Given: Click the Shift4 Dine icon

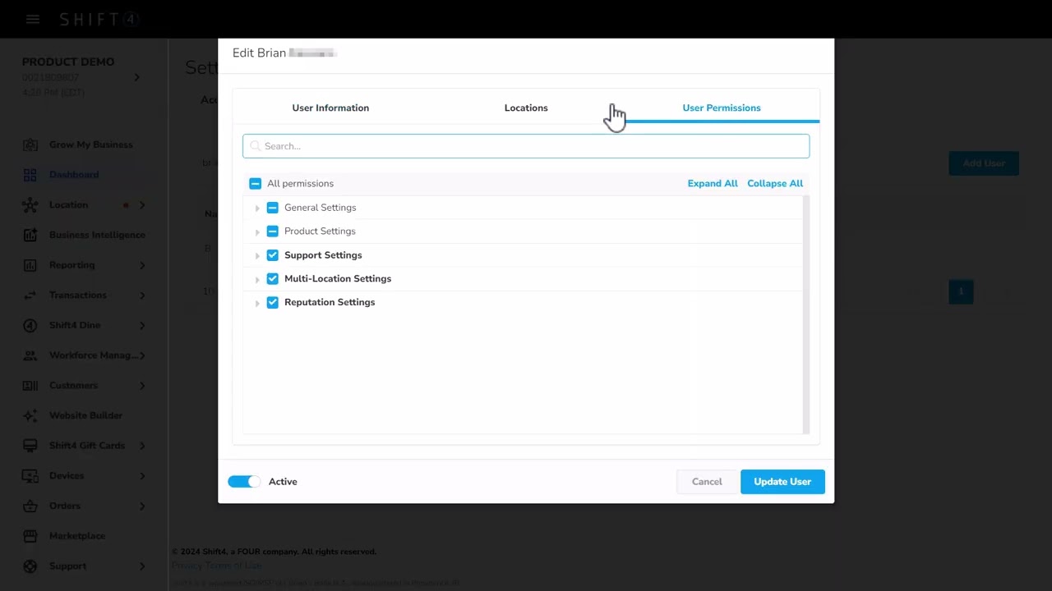Looking at the screenshot, I should click(30, 325).
